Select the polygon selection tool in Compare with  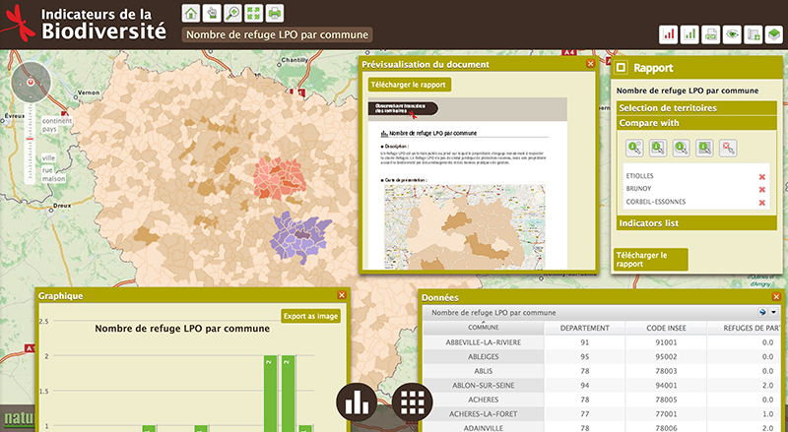pyautogui.click(x=704, y=148)
